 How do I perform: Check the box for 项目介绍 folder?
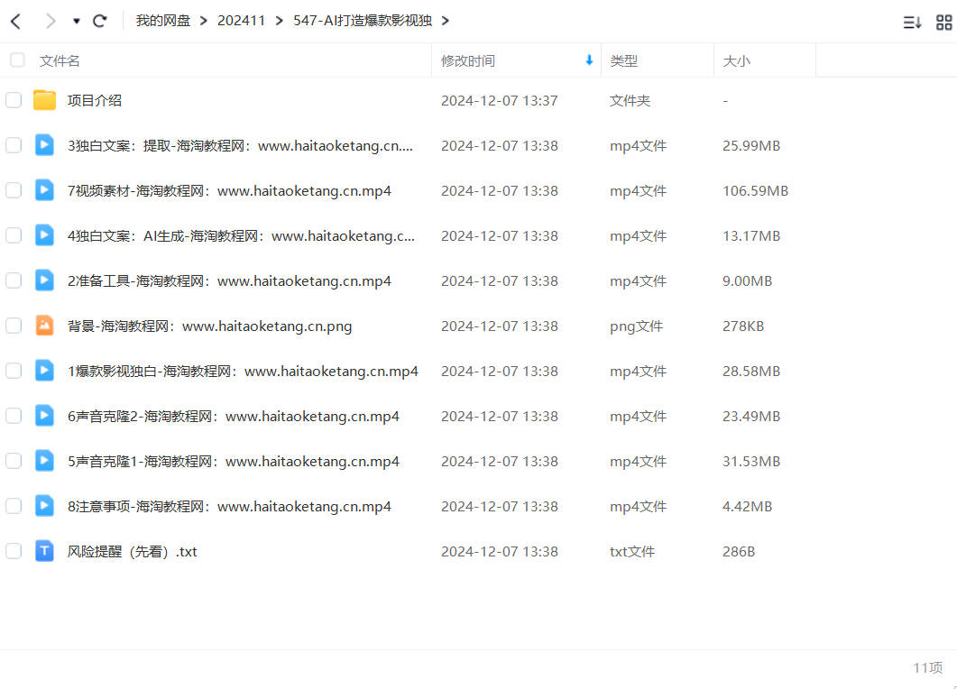(14, 100)
